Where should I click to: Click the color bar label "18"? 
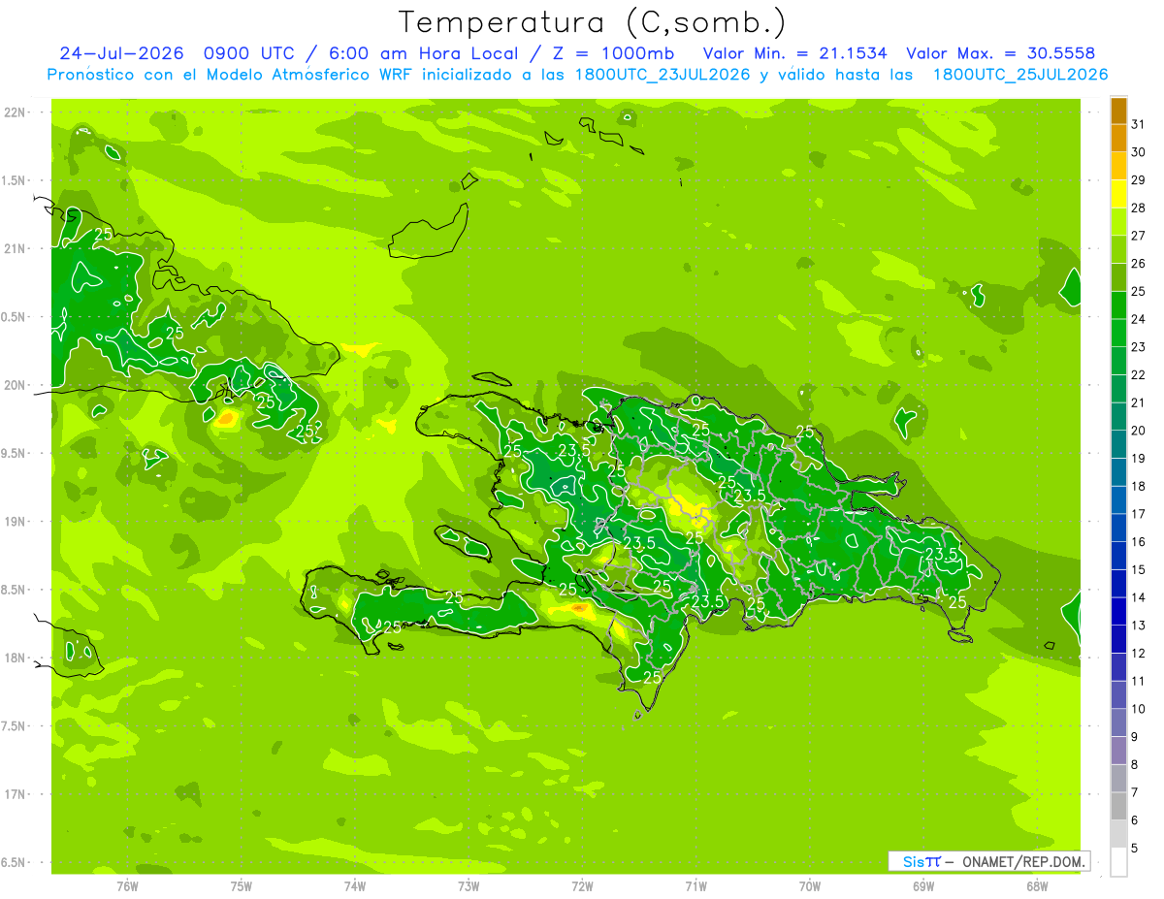[1139, 487]
